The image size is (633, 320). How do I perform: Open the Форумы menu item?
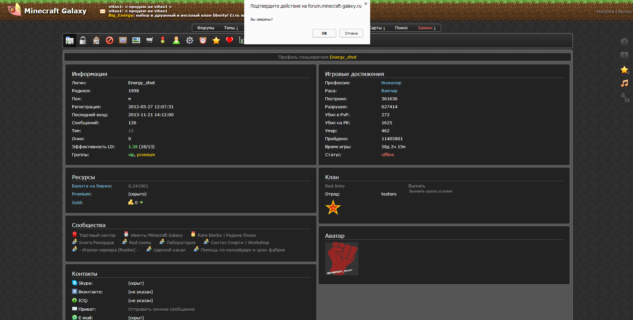[x=206, y=28]
